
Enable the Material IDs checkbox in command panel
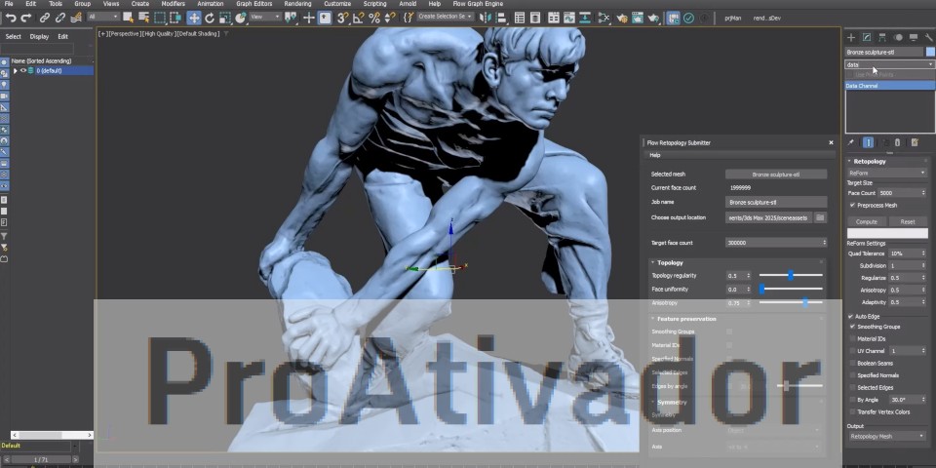click(853, 338)
